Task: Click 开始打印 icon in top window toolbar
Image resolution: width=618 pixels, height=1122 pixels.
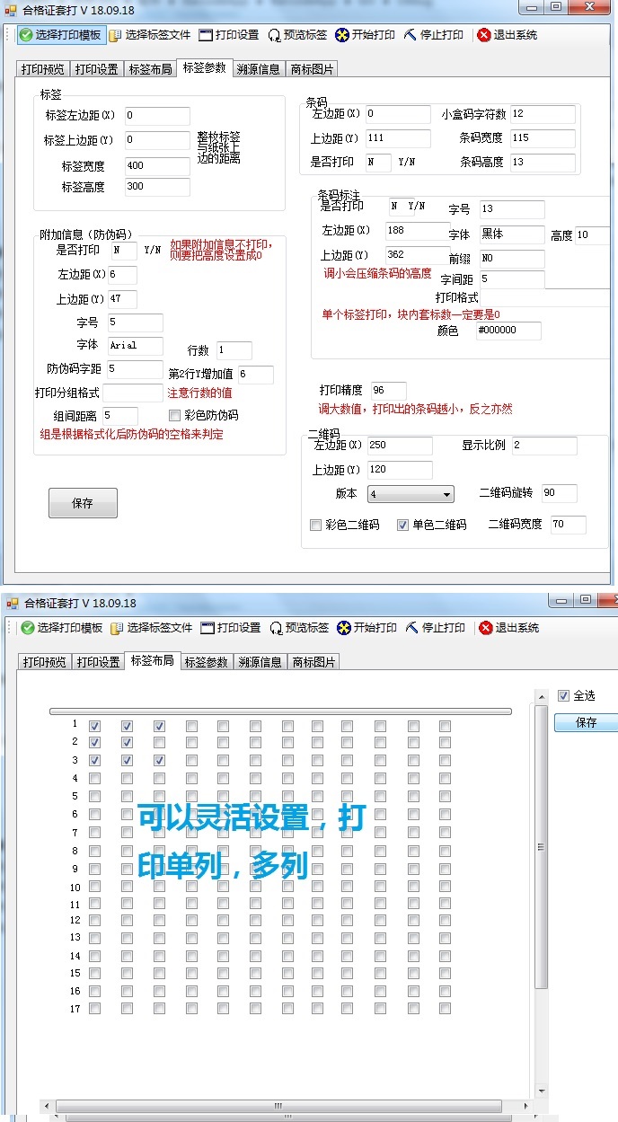Action: coord(341,35)
